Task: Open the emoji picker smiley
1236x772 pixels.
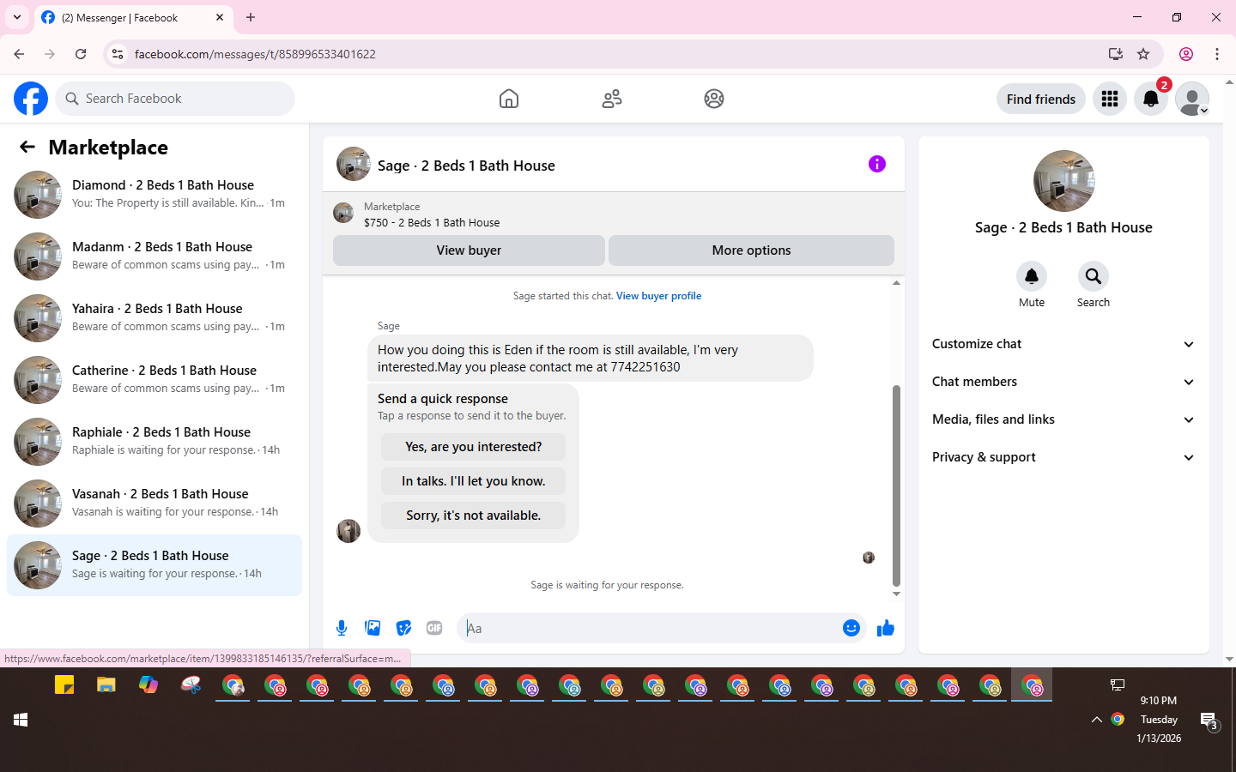Action: pyautogui.click(x=851, y=628)
